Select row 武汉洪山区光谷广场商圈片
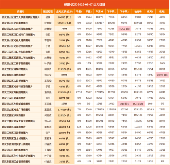The width and height of the screenshot is (170, 165). (85, 110)
